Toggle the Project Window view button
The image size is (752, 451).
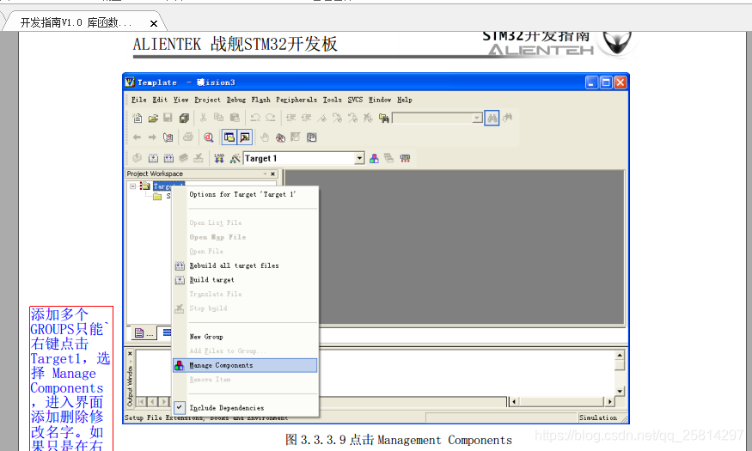click(x=229, y=137)
